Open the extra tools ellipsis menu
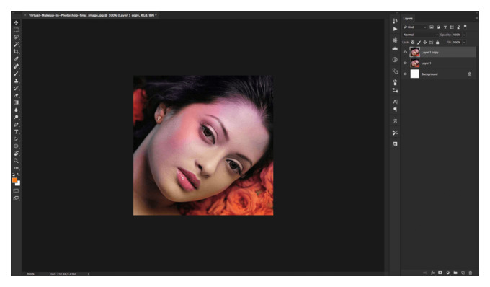 (16, 168)
